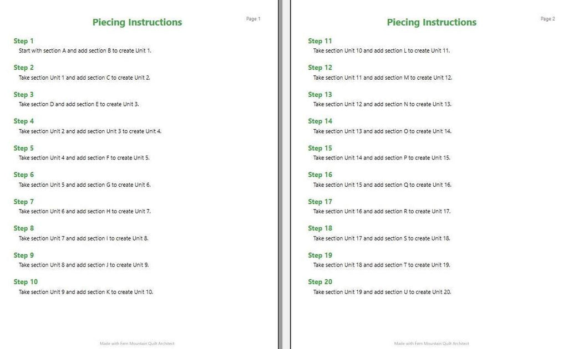Click the right page Fern Mountain Quilt Architect footer
This screenshot has height=349, width=568.
(x=432, y=343)
